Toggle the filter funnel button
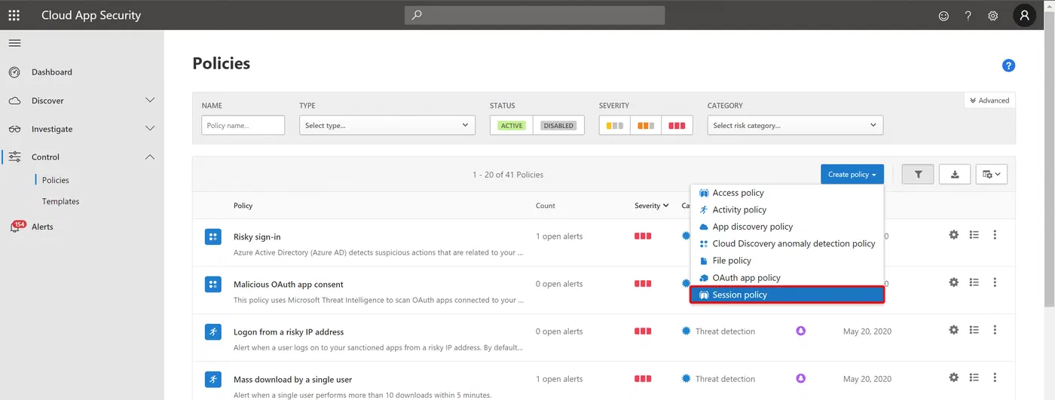This screenshot has height=400, width=1055. [918, 174]
